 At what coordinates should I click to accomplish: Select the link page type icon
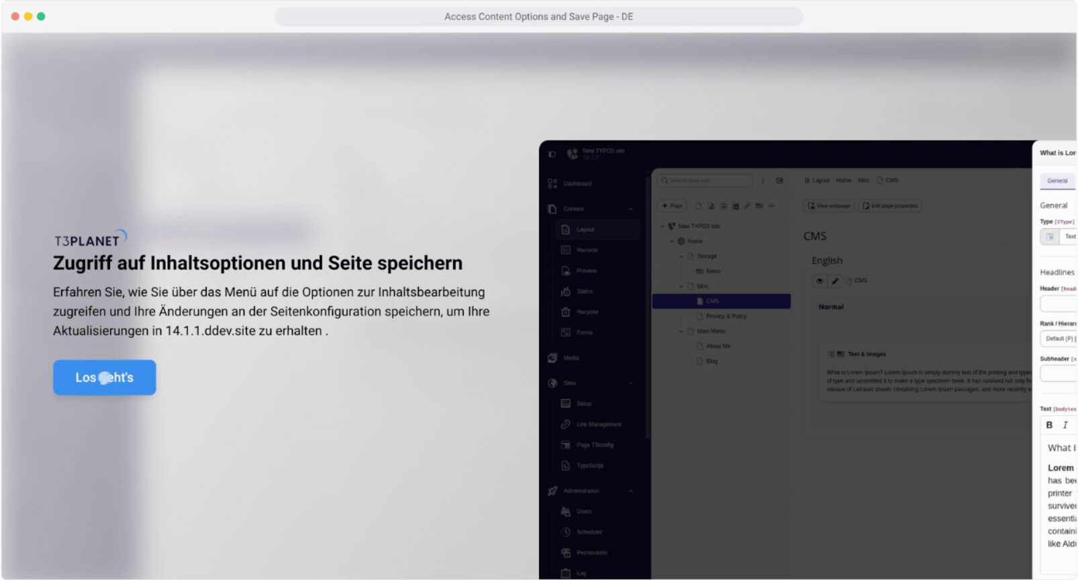click(747, 206)
